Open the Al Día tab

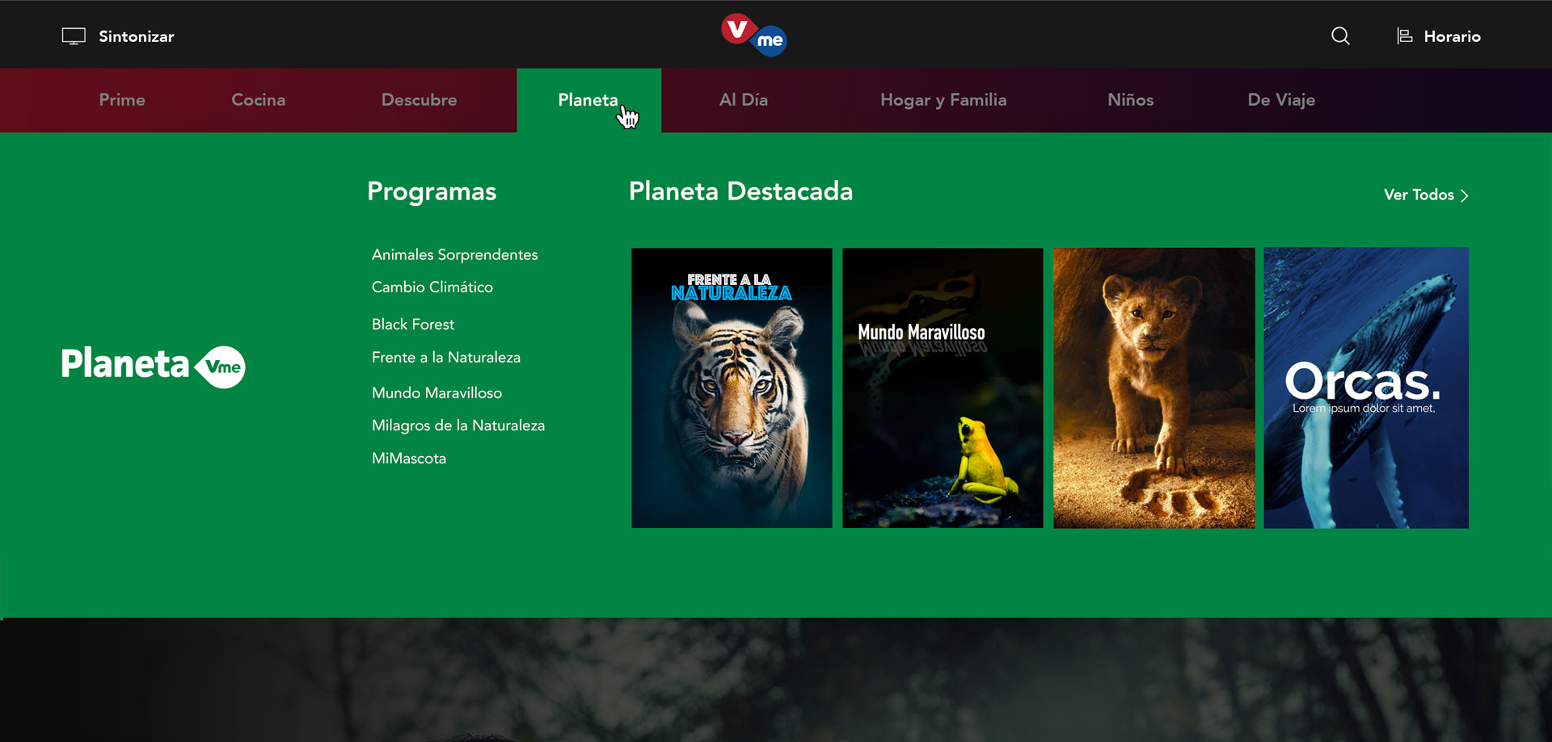click(x=744, y=100)
